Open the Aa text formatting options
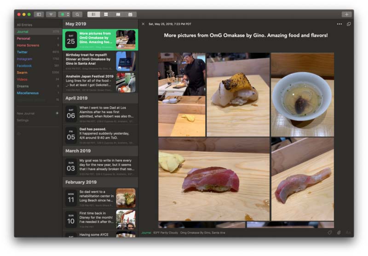 tap(348, 233)
